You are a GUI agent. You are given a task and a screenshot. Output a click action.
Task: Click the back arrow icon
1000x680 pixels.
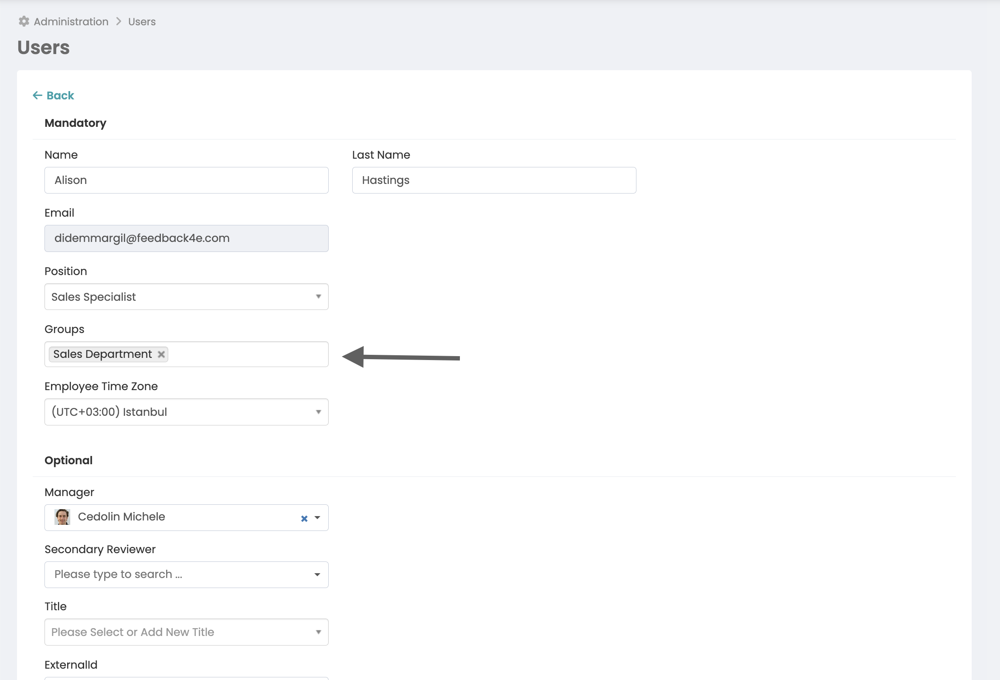tap(37, 95)
